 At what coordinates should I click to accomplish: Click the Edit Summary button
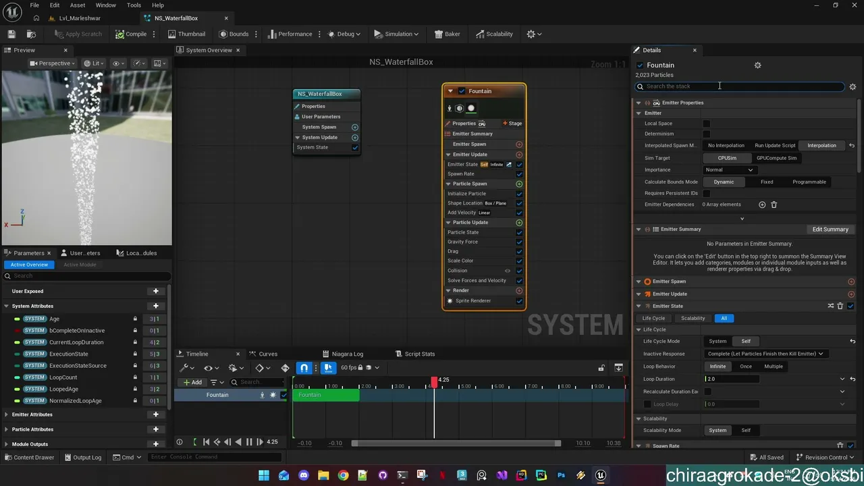click(x=830, y=230)
